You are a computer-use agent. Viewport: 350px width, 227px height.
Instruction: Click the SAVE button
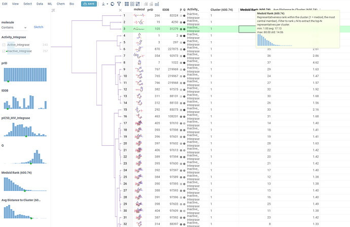89,4
